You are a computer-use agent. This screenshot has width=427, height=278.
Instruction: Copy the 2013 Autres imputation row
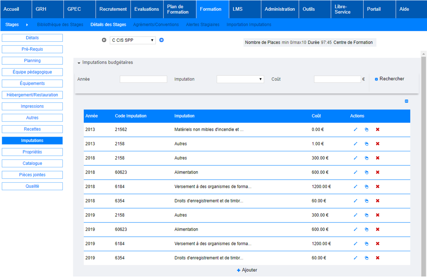point(366,144)
